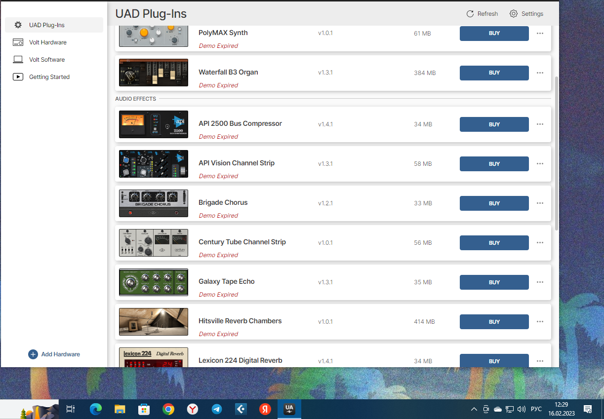
Task: Click the volume speaker tray icon
Action: coord(522,409)
